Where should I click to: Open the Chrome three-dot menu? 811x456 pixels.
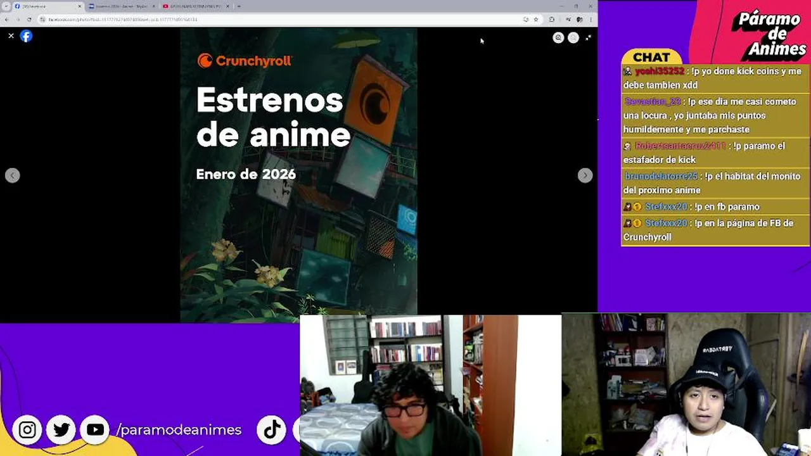point(591,20)
